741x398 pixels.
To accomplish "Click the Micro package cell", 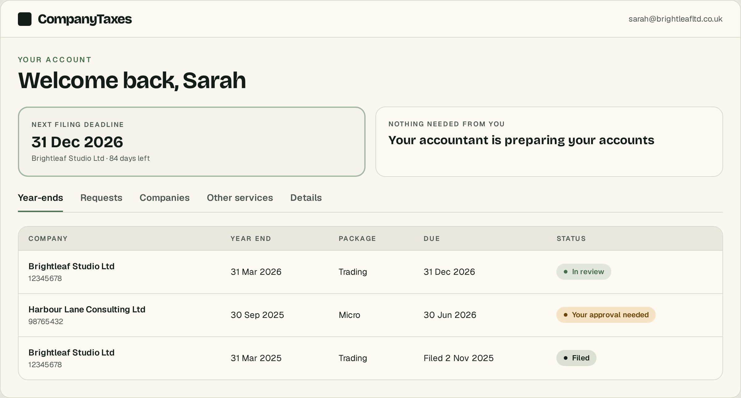I will click(350, 315).
